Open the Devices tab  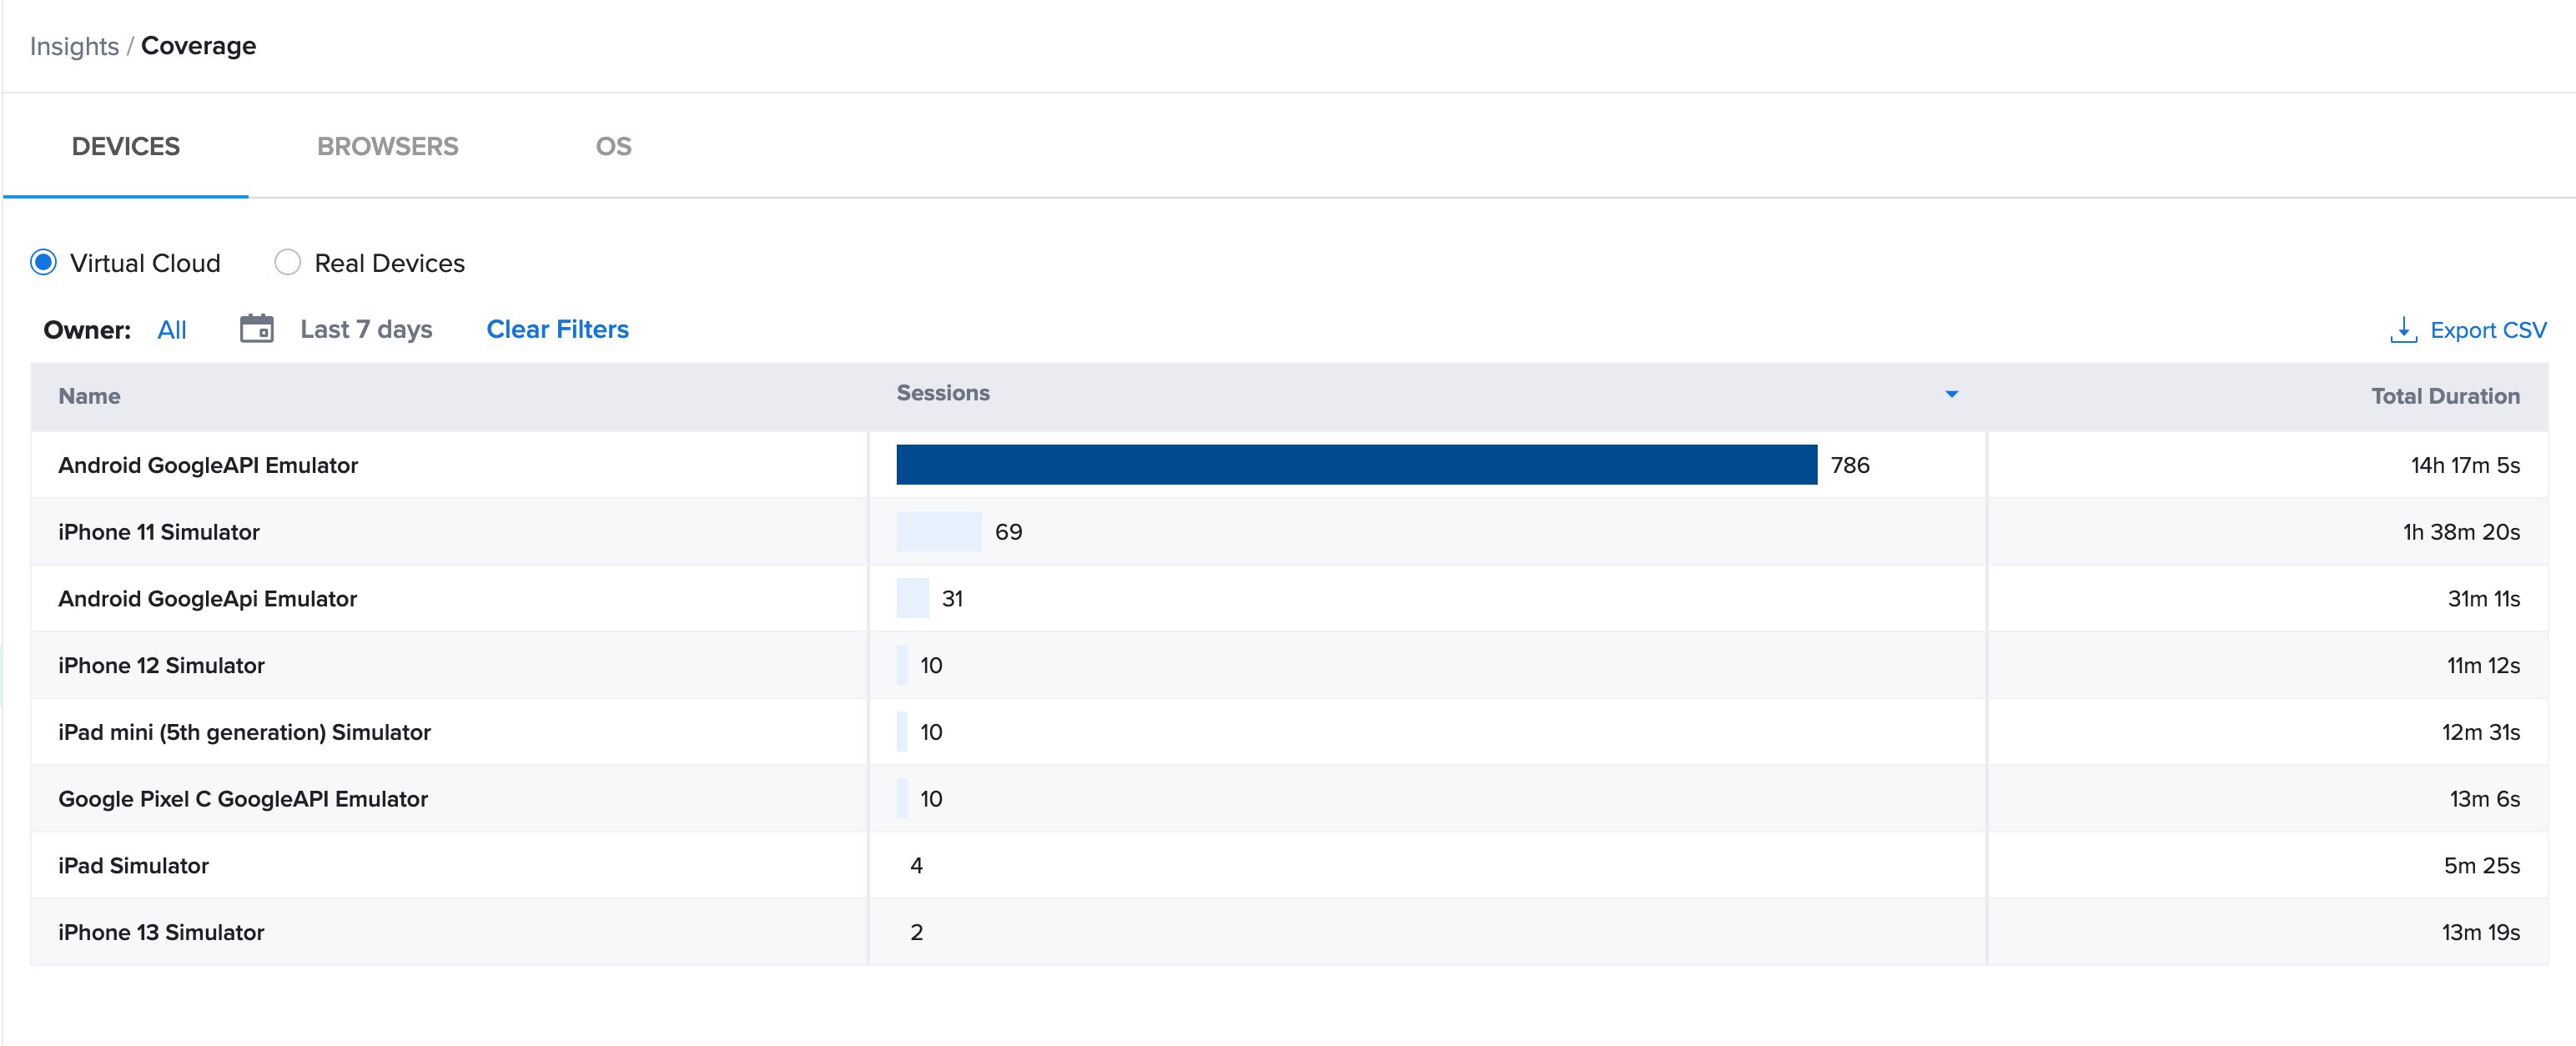[126, 147]
